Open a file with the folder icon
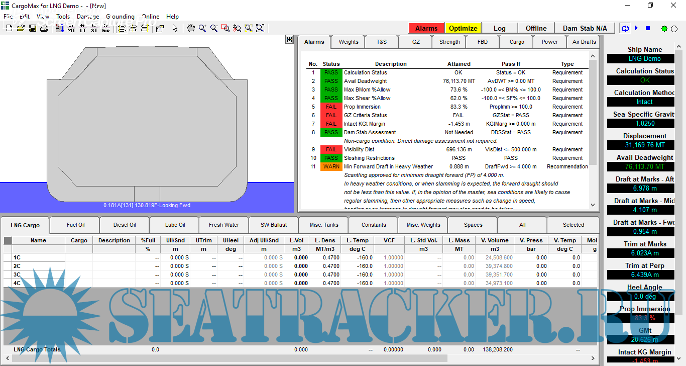The height and width of the screenshot is (366, 686). (21, 29)
